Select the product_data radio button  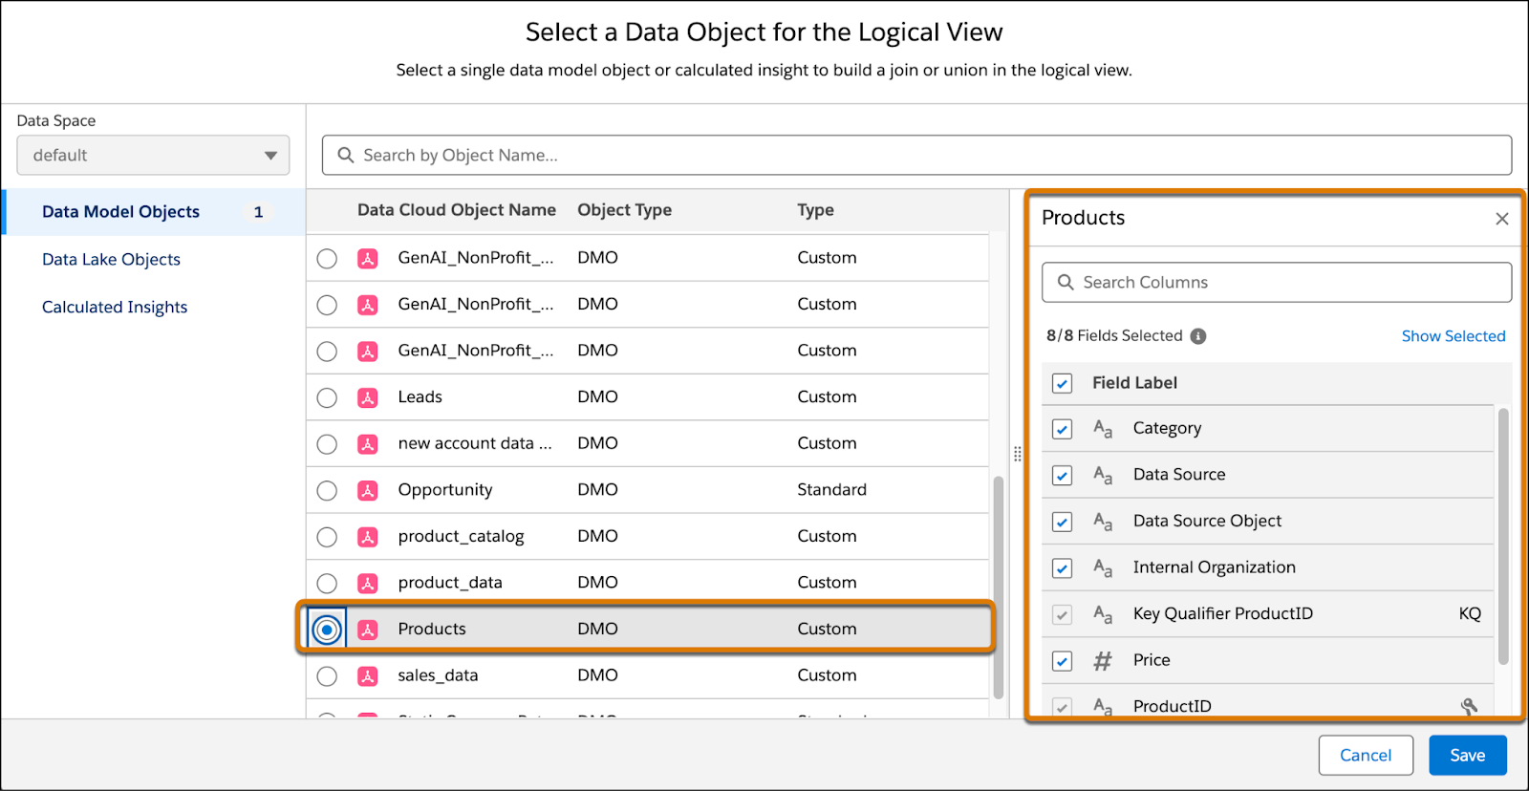327,584
